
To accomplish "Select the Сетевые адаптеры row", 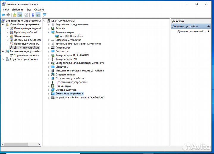I will pos(66,90).
